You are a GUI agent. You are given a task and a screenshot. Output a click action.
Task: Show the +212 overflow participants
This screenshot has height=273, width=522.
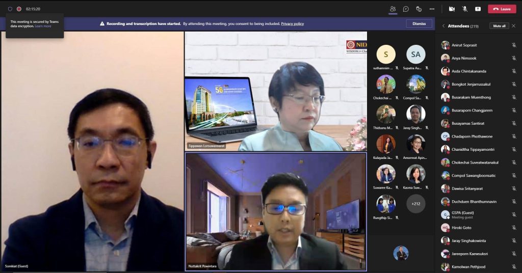coord(416,204)
